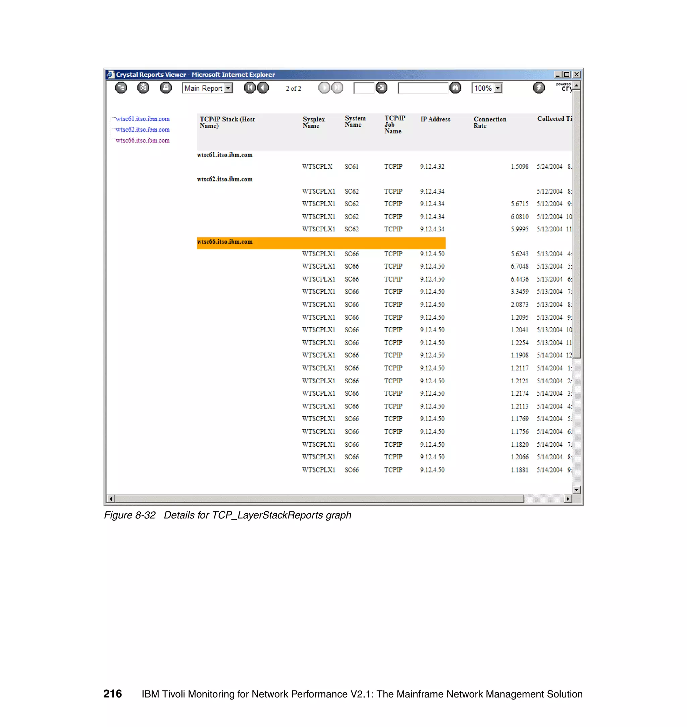Click the connection rate value 6.4436
The image size is (687, 727).
[x=520, y=279]
